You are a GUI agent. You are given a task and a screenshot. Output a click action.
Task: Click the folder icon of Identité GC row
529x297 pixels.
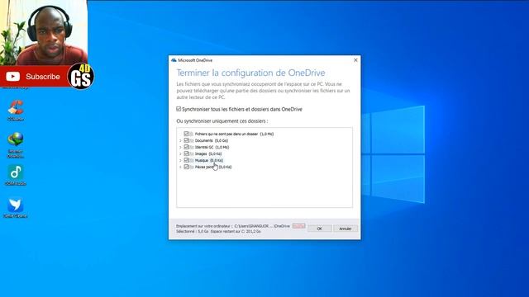coord(191,147)
